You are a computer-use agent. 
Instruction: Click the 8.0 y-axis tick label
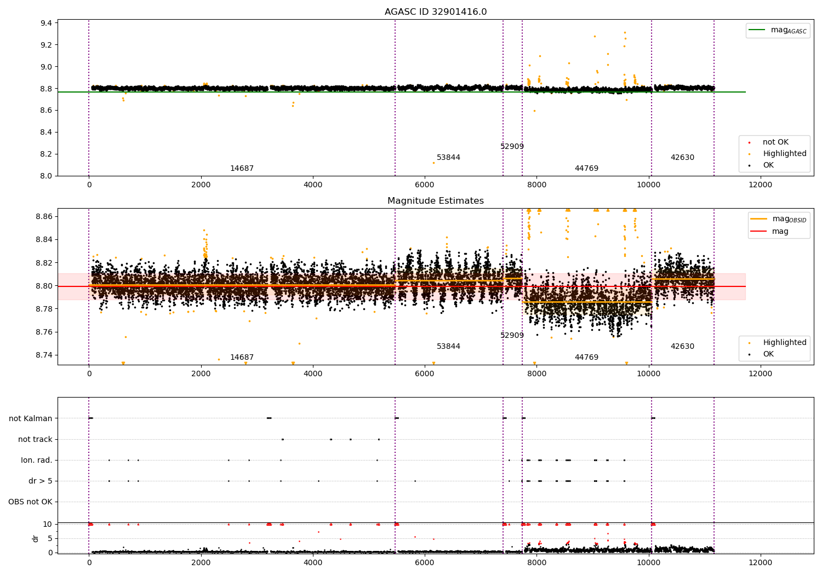tap(47, 176)
